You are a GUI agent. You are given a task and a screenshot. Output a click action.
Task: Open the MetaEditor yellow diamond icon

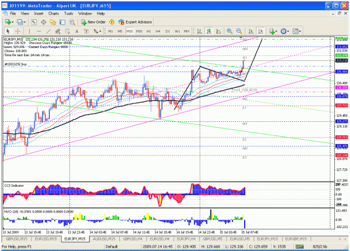coord(111,22)
